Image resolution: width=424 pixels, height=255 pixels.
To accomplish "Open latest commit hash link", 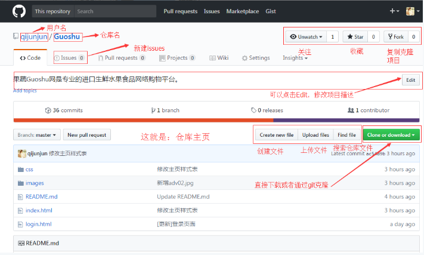I will click(x=376, y=153).
